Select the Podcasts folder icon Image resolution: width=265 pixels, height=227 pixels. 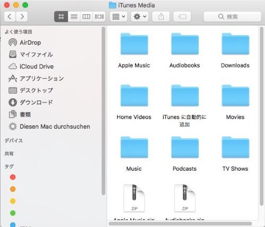point(185,147)
